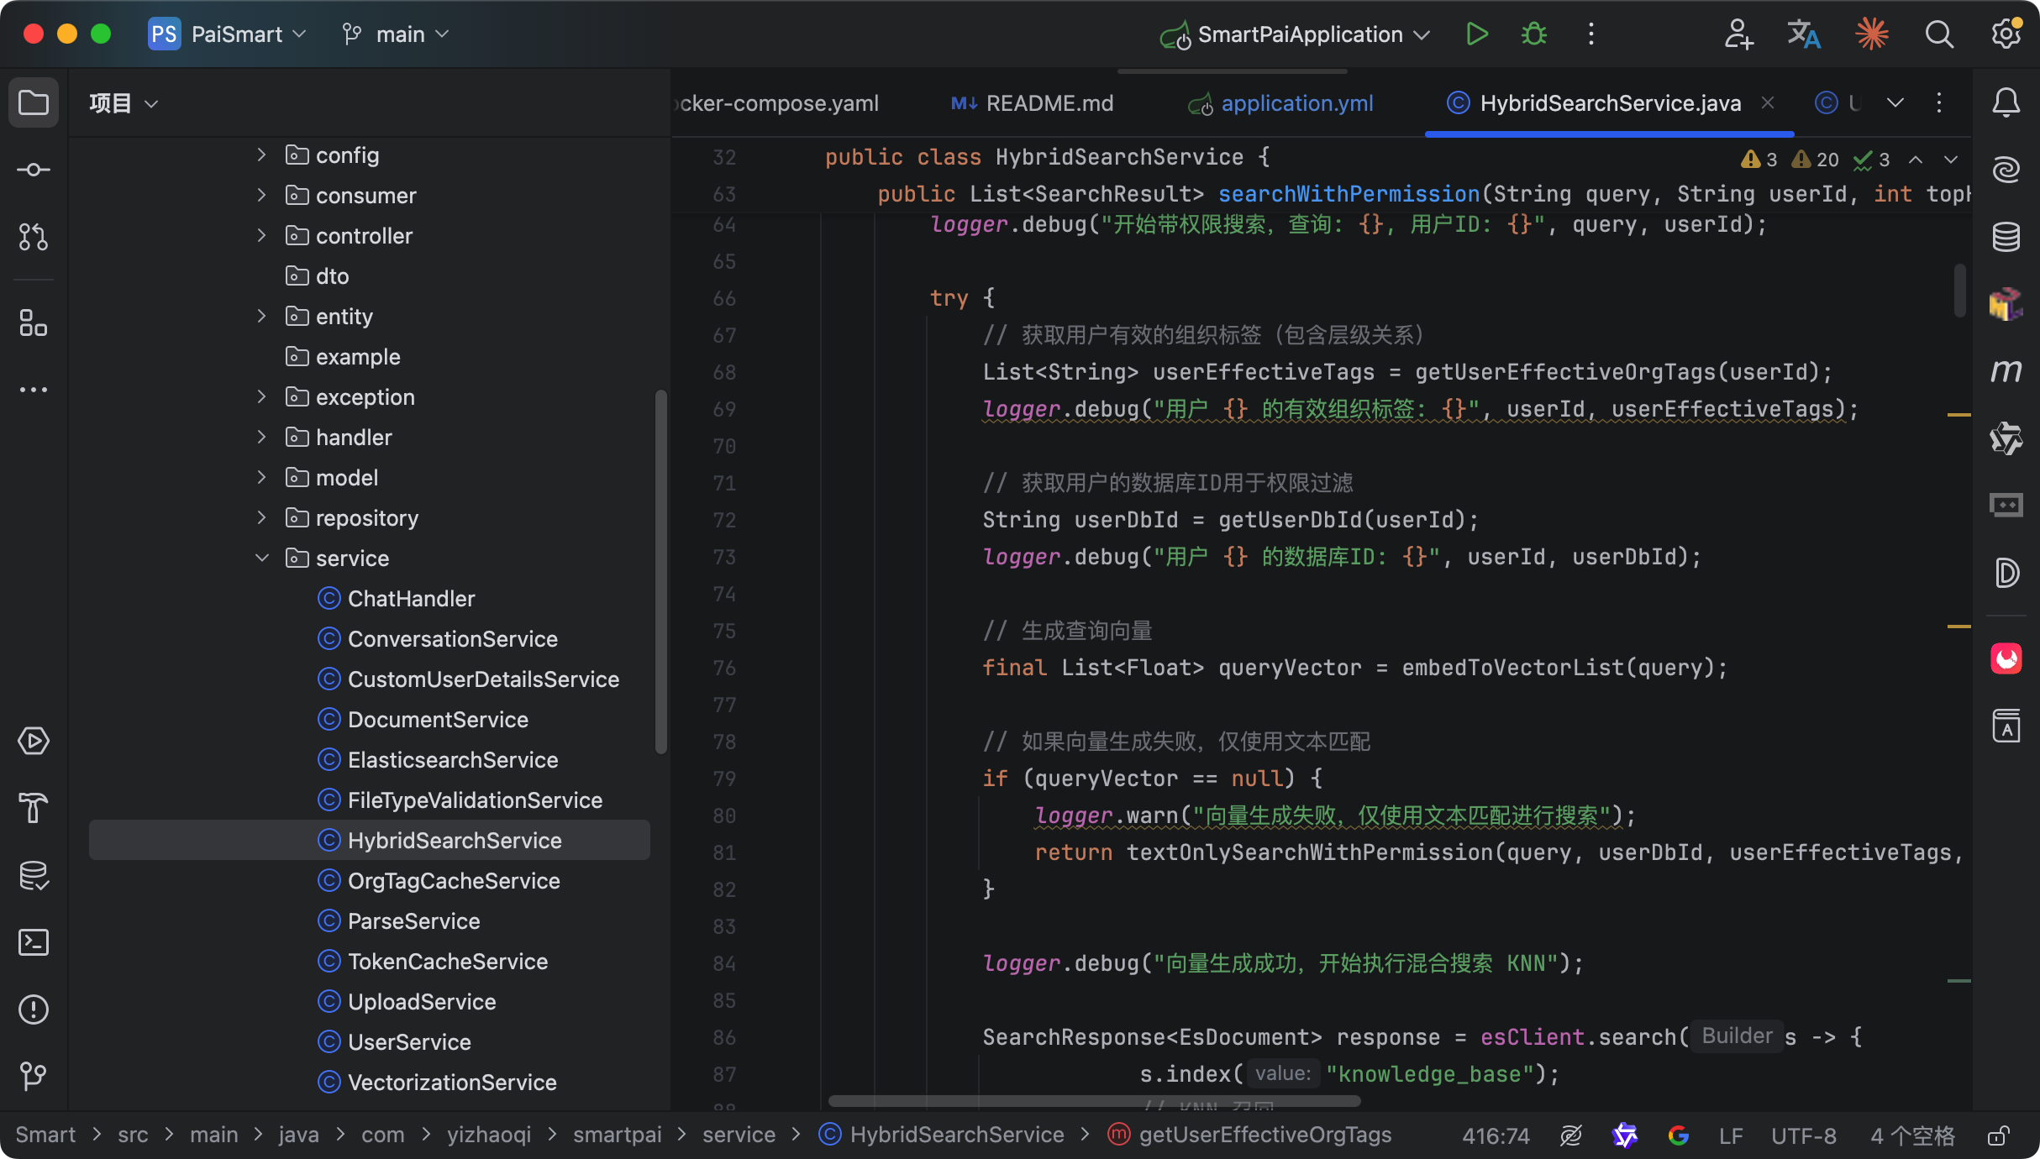Toggle the Project tool window folder icon

pos(34,102)
